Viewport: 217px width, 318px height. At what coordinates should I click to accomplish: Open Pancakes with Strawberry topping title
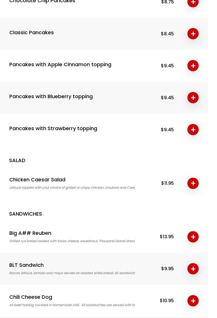coord(53,128)
